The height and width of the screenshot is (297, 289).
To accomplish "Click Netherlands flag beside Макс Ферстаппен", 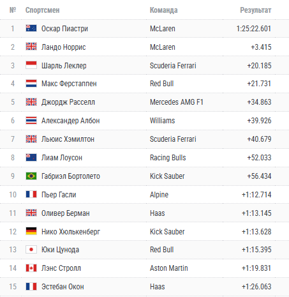I will coord(31,83).
